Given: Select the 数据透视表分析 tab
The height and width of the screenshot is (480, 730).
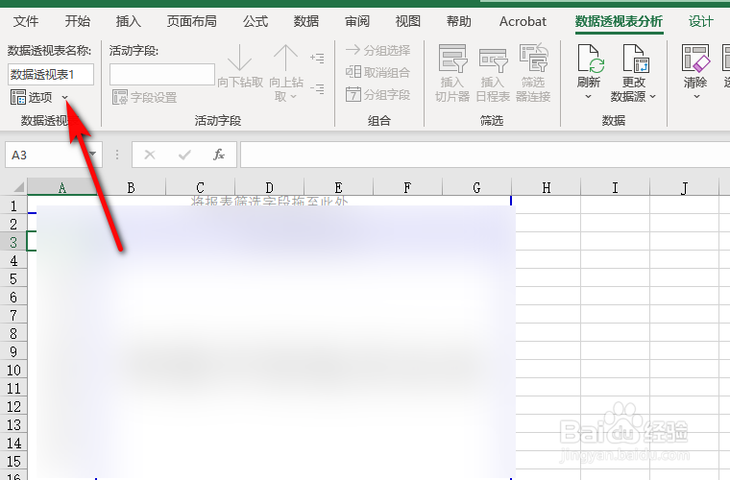Looking at the screenshot, I should tap(619, 21).
